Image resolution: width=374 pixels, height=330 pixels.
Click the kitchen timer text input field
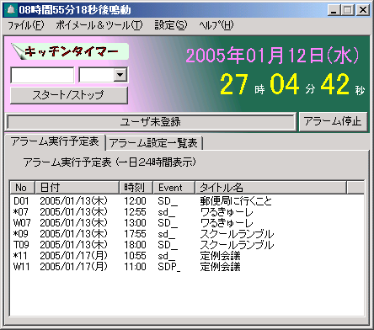(42, 75)
